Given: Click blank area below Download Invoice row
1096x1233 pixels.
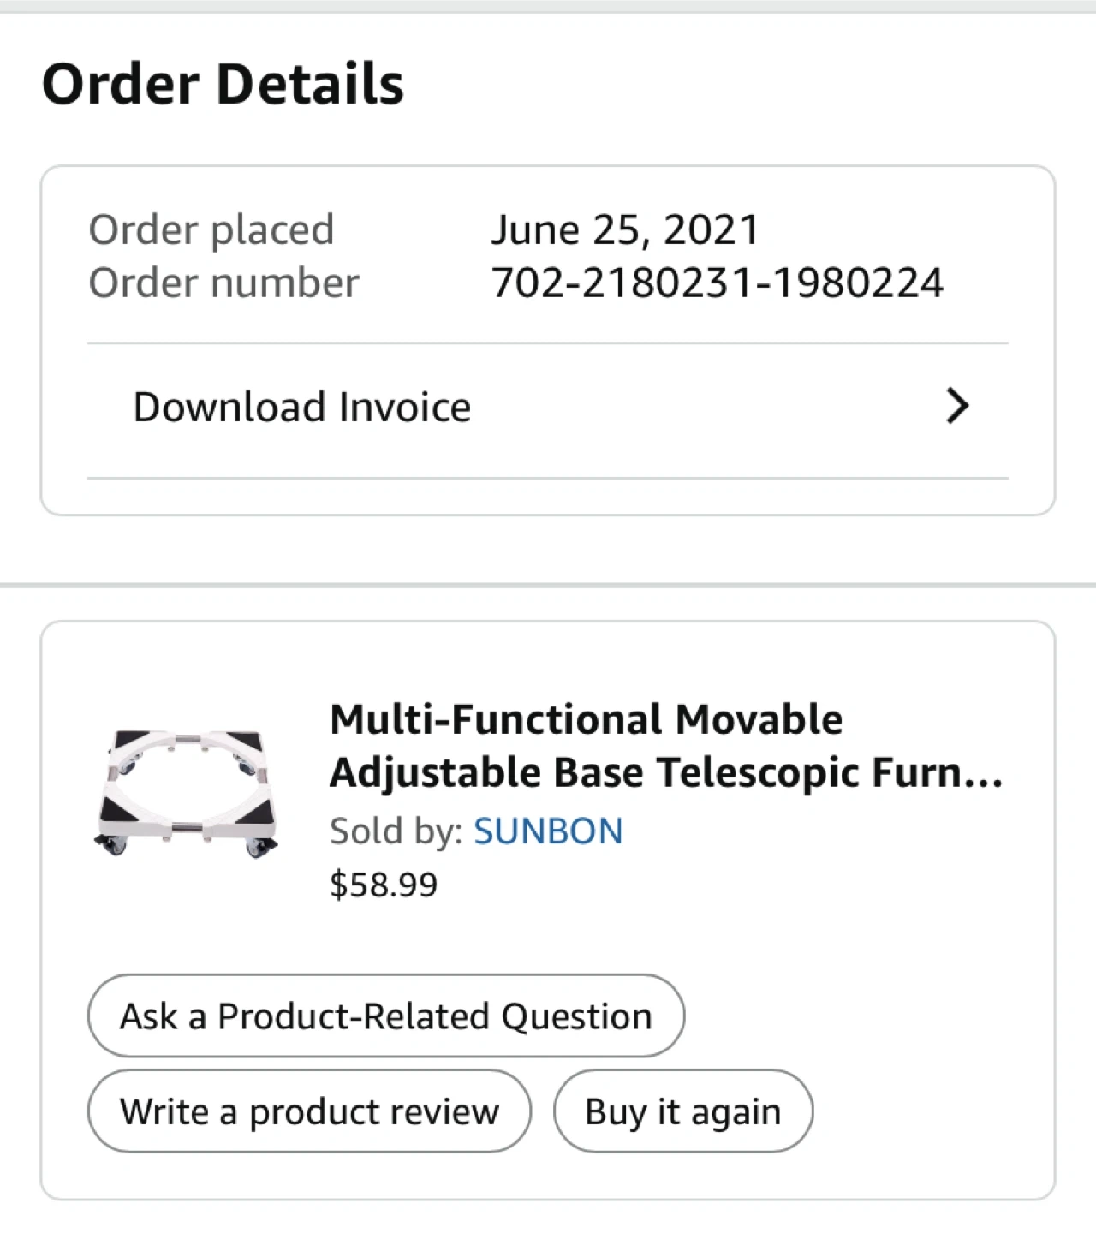Looking at the screenshot, I should [548, 497].
